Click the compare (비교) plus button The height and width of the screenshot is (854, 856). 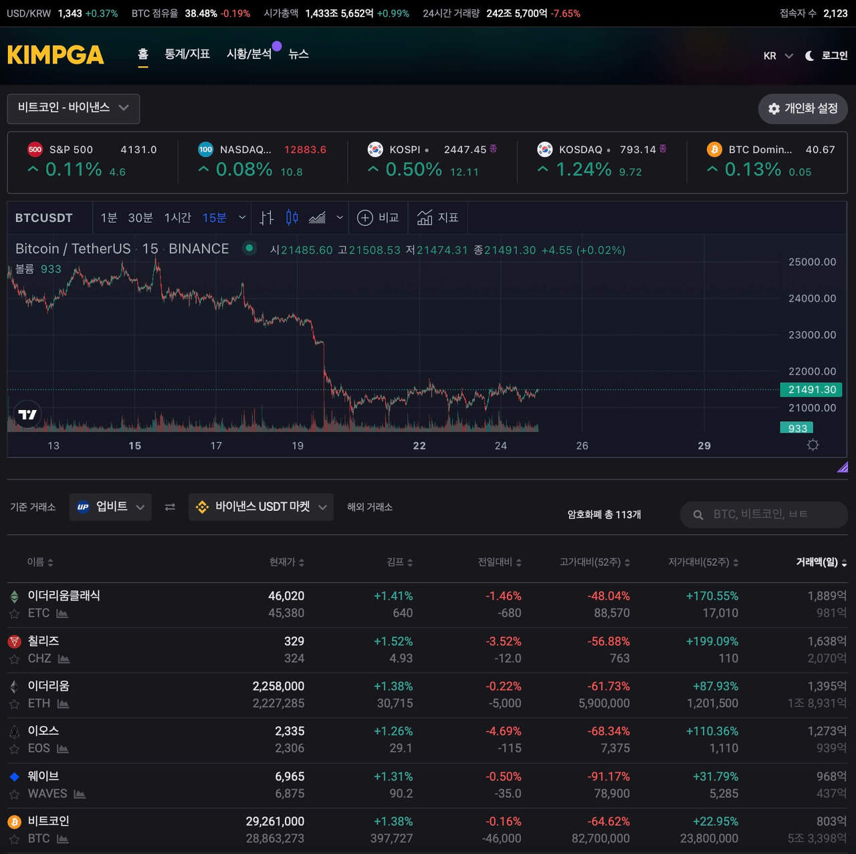pos(378,217)
